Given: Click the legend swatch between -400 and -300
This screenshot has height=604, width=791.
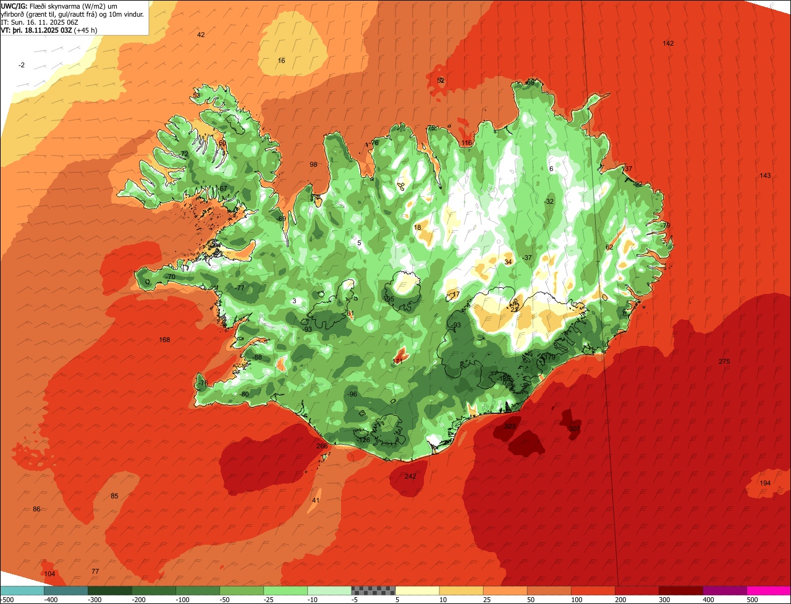Looking at the screenshot, I should (66, 590).
